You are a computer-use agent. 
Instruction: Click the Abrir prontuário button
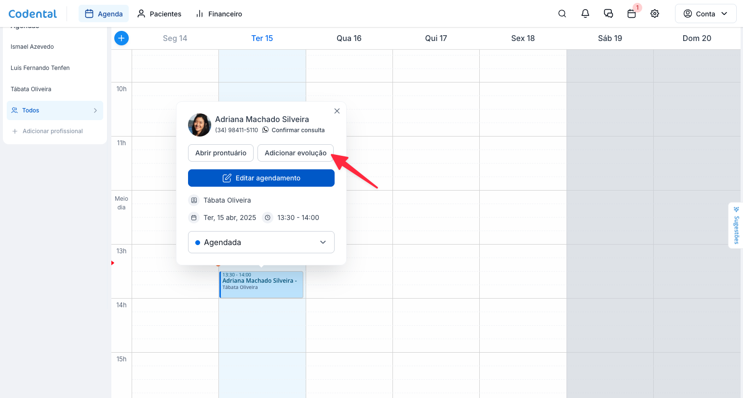coord(221,153)
